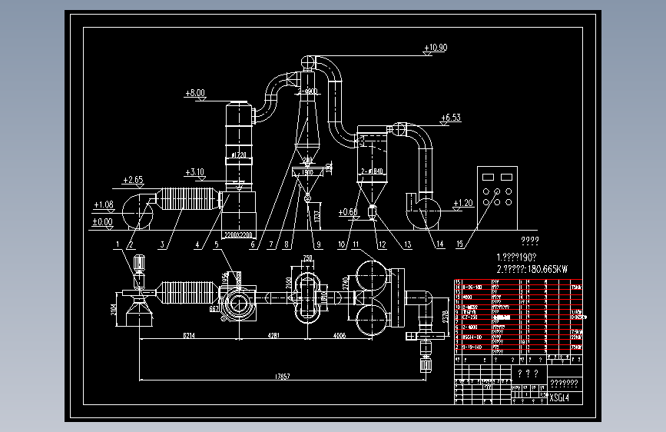Click the 667 dimension text
Screen dimensions: 666x432
(214, 309)
